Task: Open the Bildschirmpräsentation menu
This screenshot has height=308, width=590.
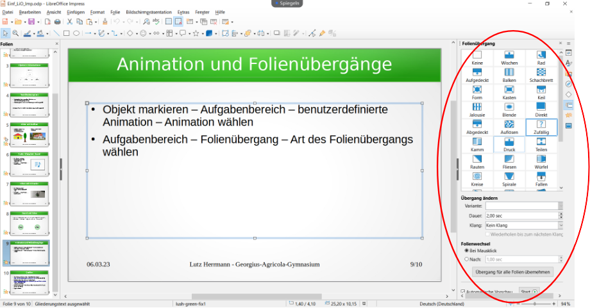Action: (x=149, y=12)
